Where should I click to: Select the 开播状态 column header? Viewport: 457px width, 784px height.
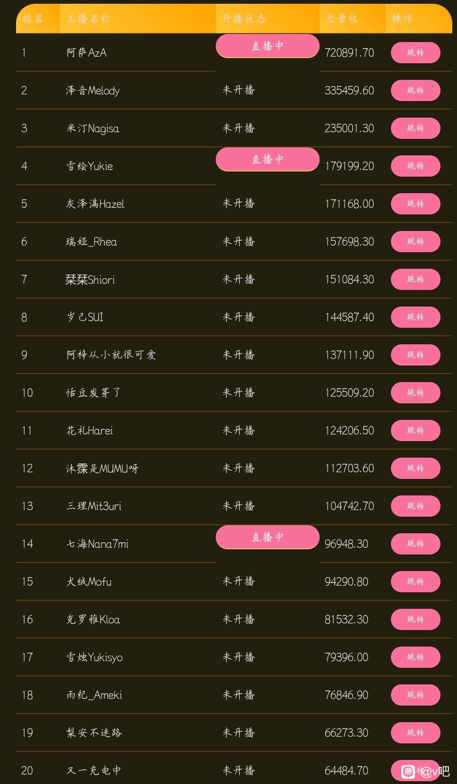[244, 18]
